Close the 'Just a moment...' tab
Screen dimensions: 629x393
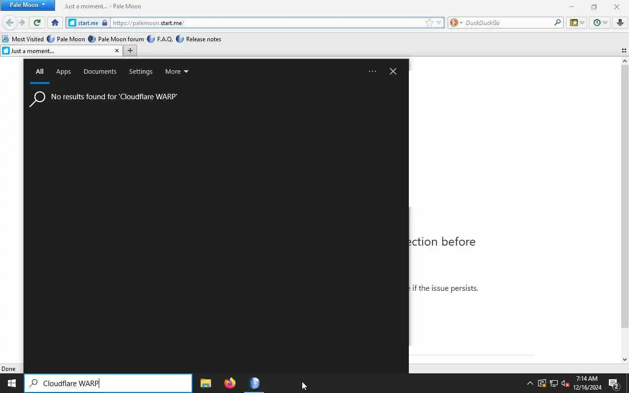click(x=117, y=51)
